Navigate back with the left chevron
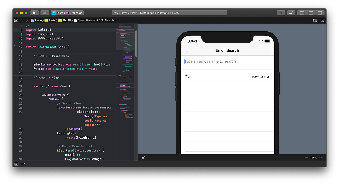339x184 pixels. pyautogui.click(x=21, y=20)
